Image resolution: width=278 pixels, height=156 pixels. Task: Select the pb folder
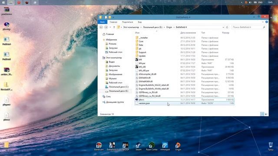[x=184, y=49]
